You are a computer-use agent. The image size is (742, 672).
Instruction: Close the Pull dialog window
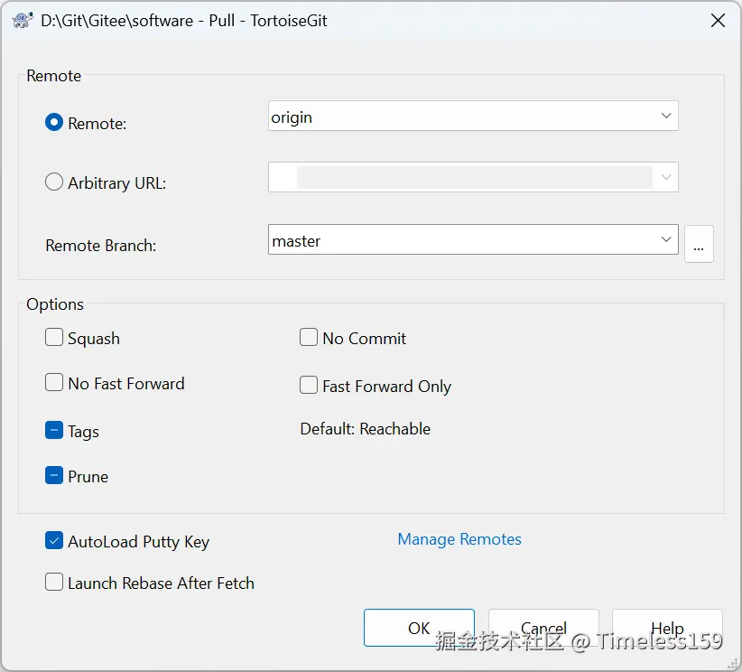coord(718,21)
